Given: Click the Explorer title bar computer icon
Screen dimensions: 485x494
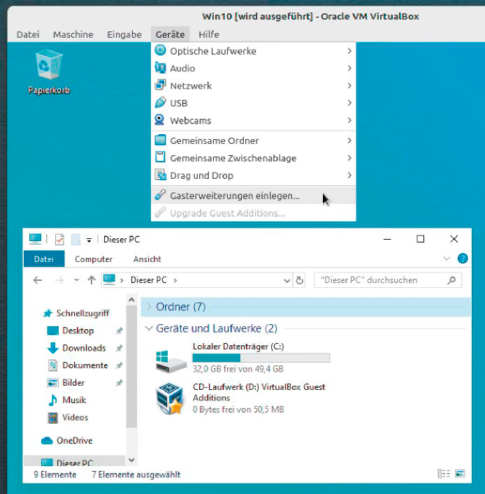Looking at the screenshot, I should pyautogui.click(x=35, y=239).
